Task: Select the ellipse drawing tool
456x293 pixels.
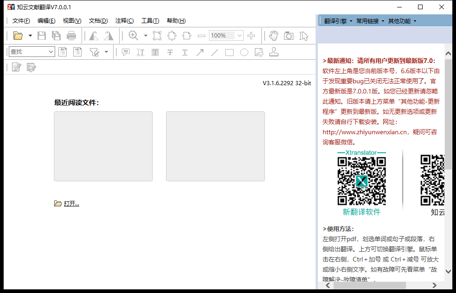Action: [244, 52]
